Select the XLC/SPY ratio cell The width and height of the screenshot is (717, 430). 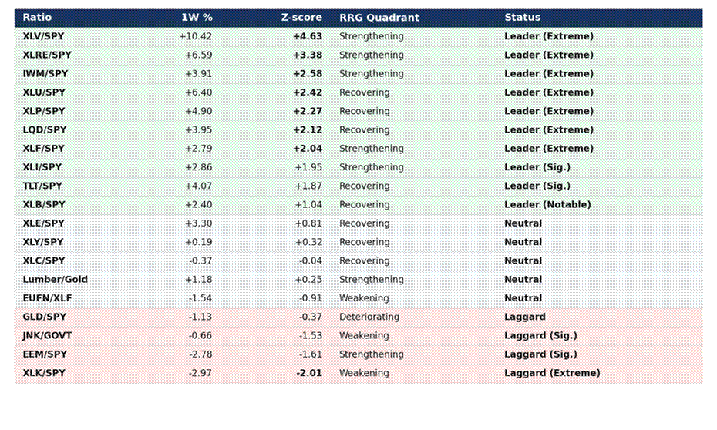pyautogui.click(x=44, y=261)
